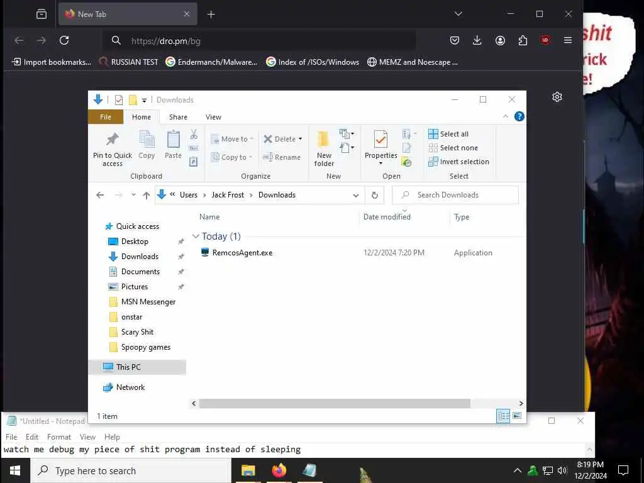The image size is (644, 483).
Task: Open Notepad Edit menu
Action: (x=31, y=437)
